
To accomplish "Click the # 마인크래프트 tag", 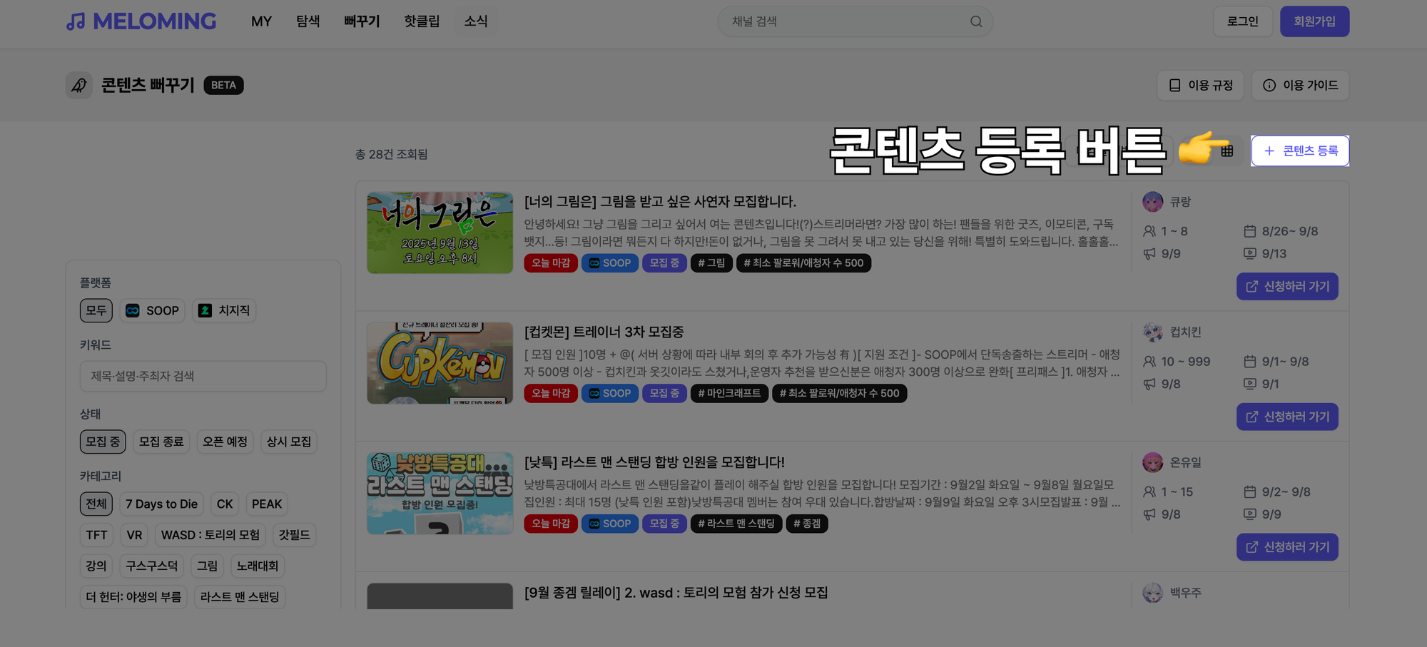I will click(x=729, y=394).
